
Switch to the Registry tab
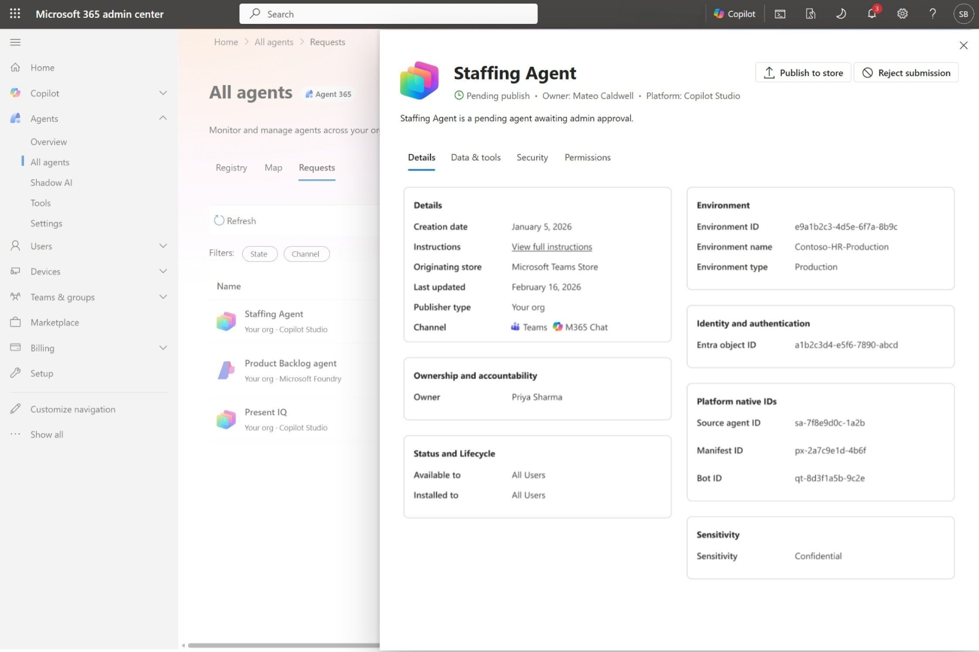pos(231,168)
